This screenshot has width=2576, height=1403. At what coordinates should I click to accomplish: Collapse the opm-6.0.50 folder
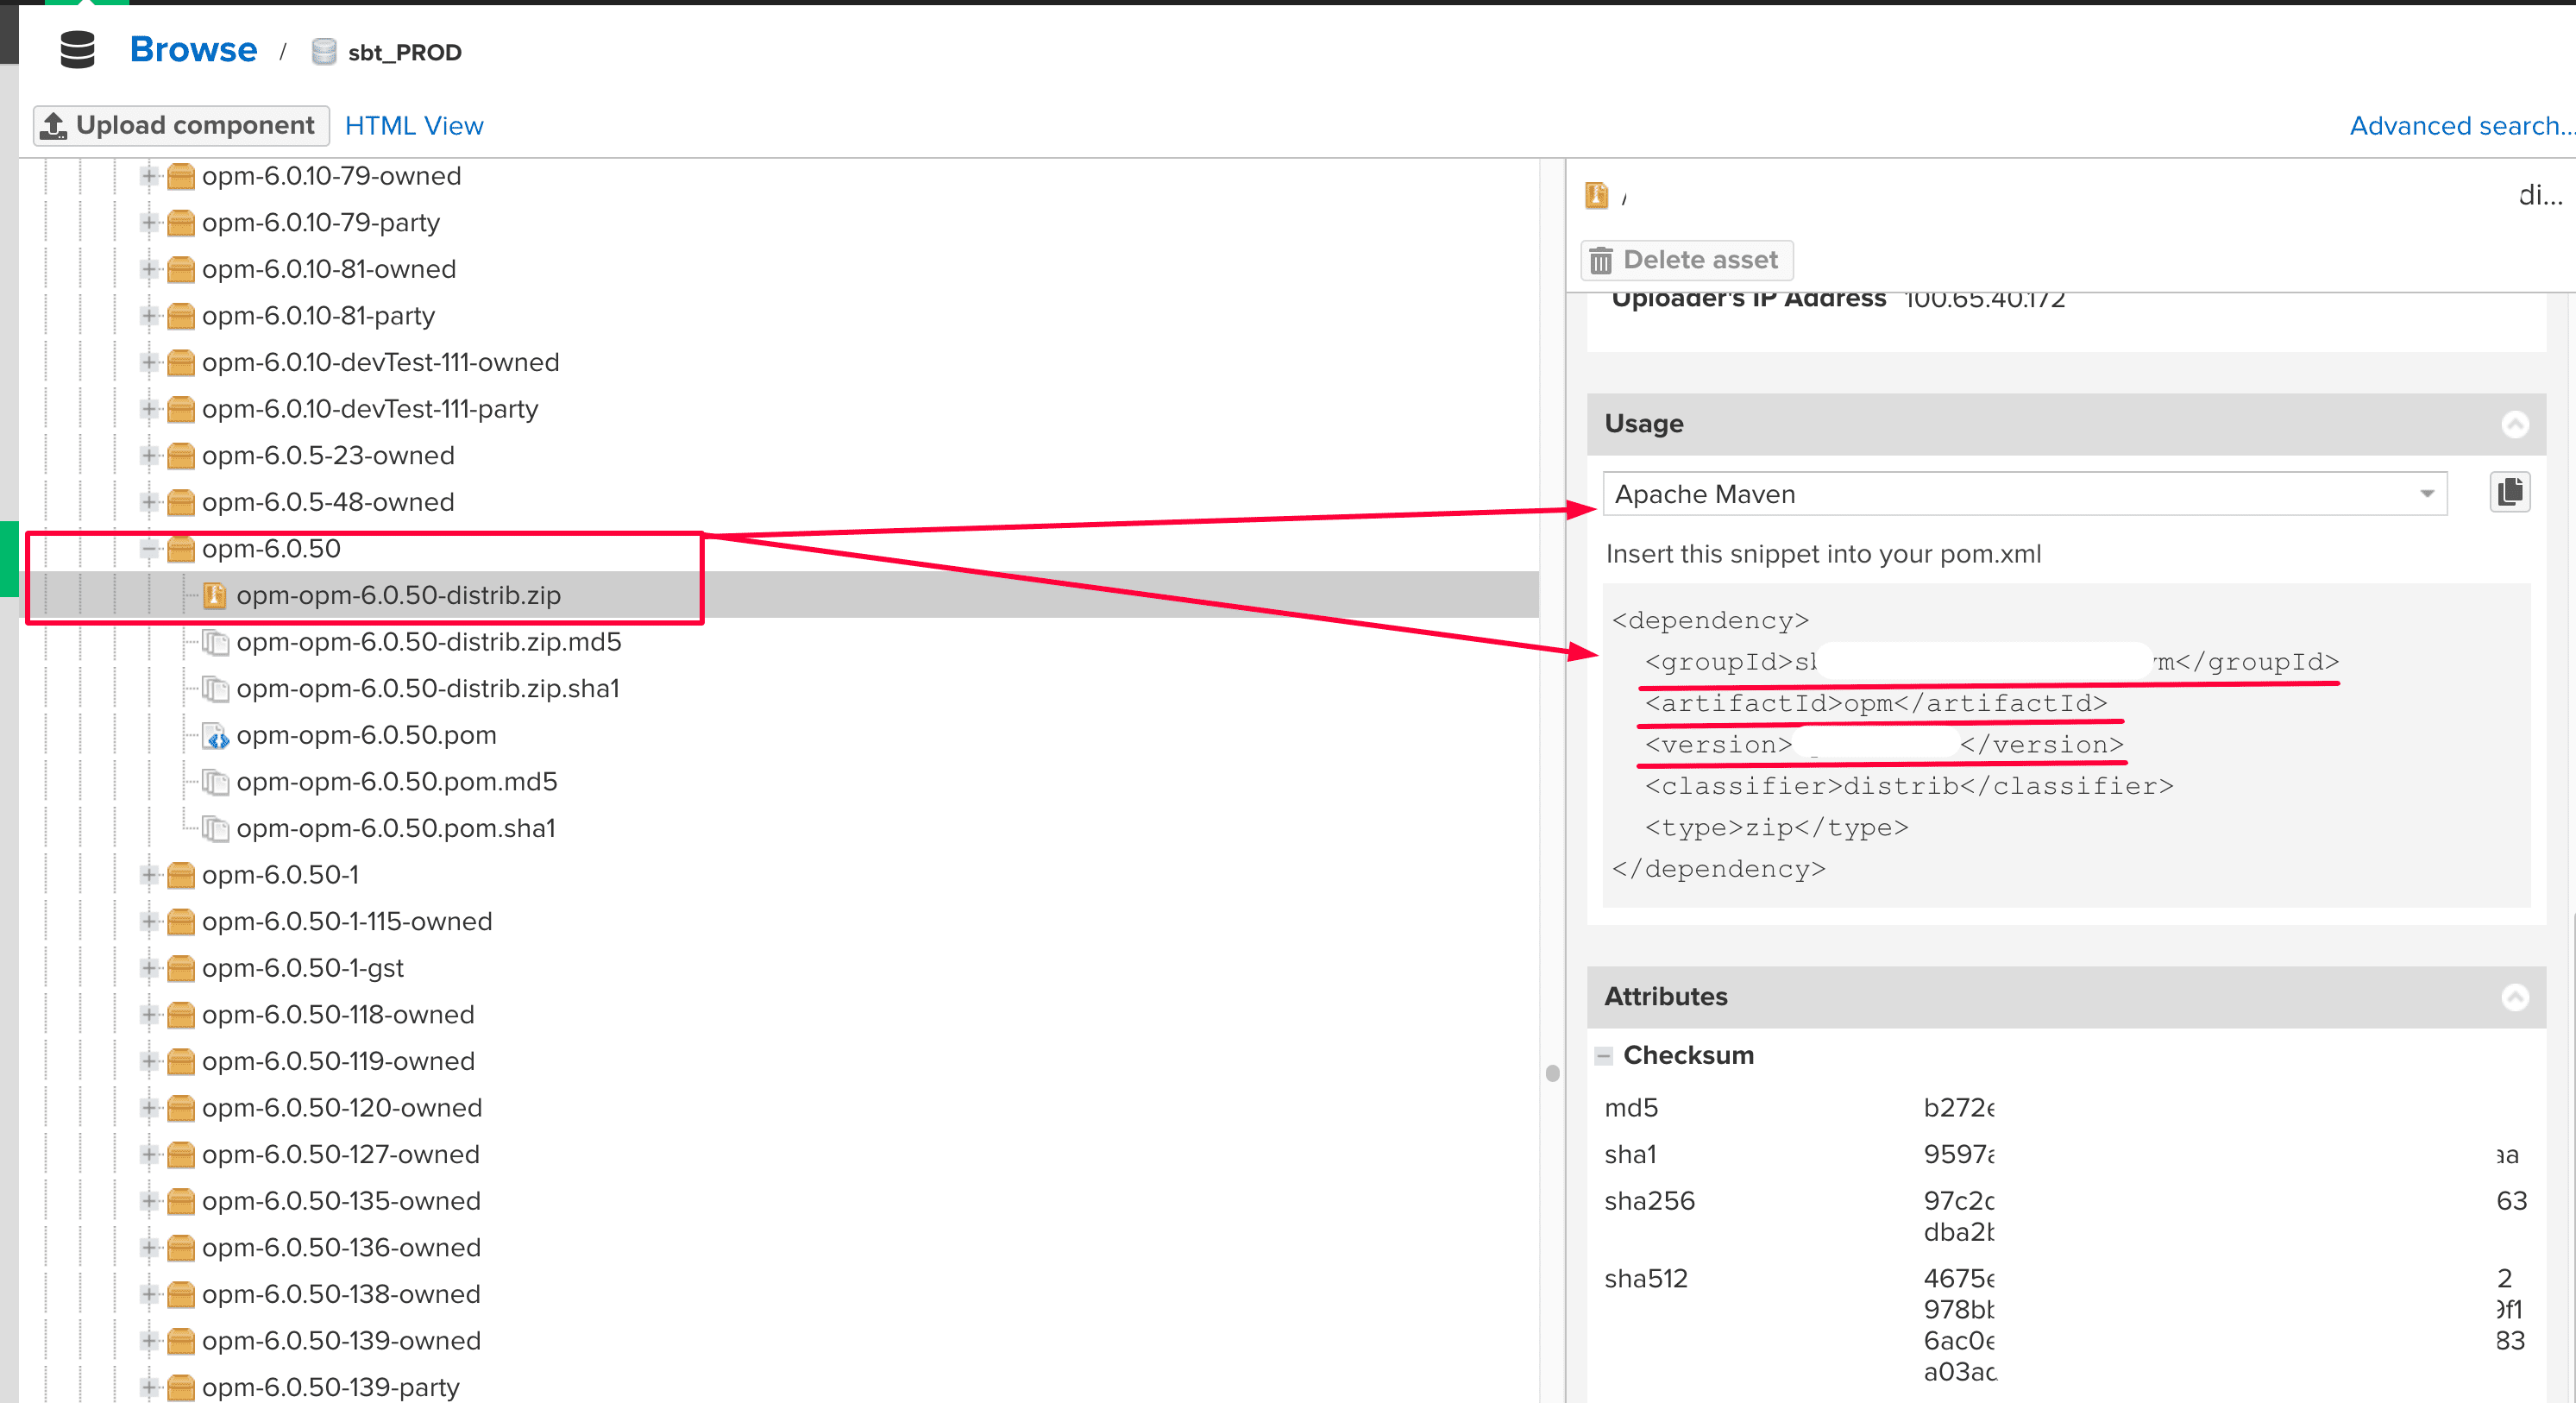[x=150, y=549]
